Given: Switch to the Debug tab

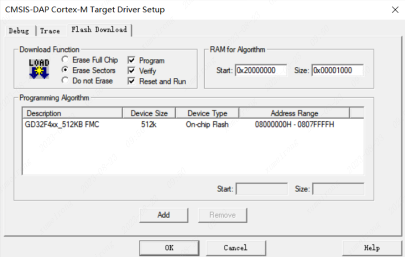Looking at the screenshot, I should click(19, 31).
